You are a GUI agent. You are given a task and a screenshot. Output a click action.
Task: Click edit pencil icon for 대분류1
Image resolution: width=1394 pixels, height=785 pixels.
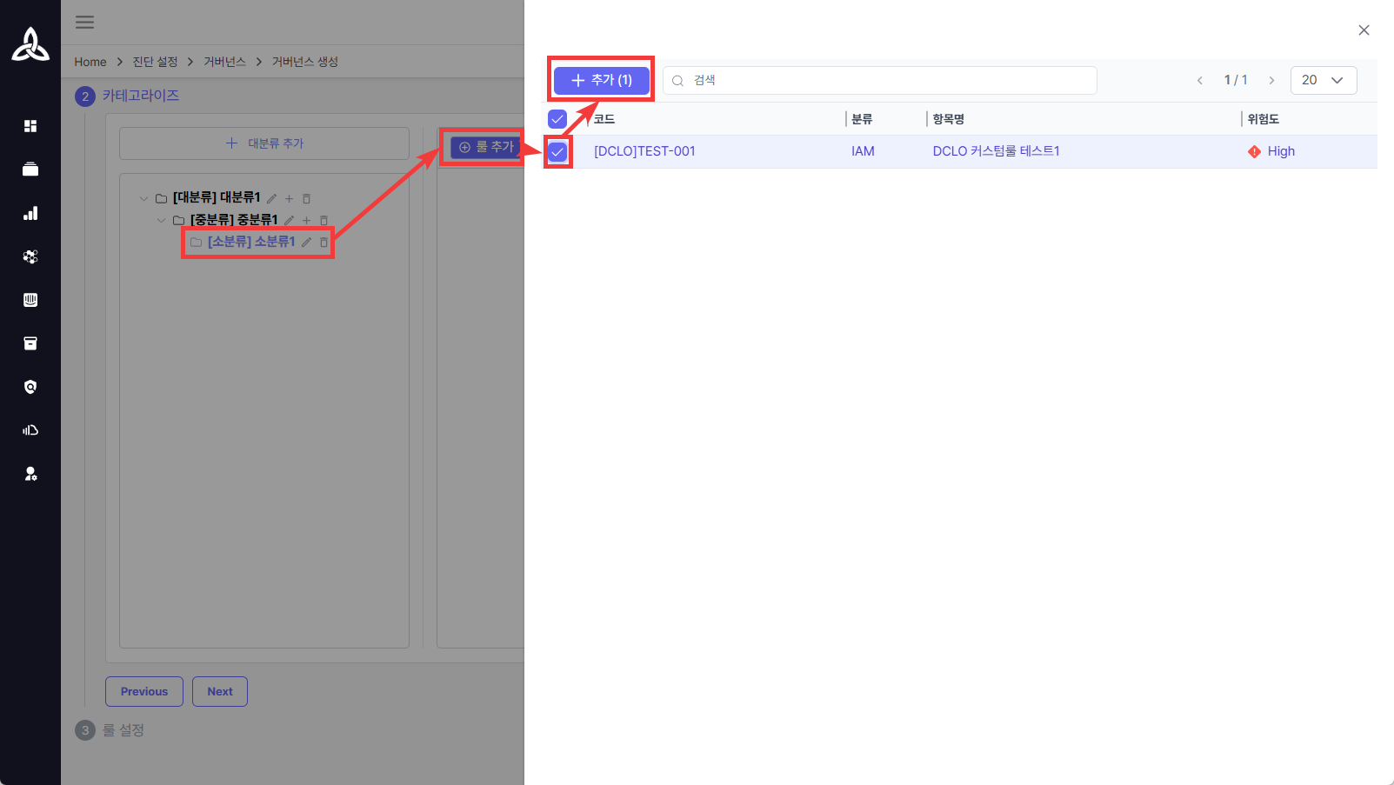271,199
